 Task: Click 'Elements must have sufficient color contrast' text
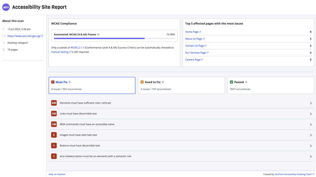(x=85, y=103)
